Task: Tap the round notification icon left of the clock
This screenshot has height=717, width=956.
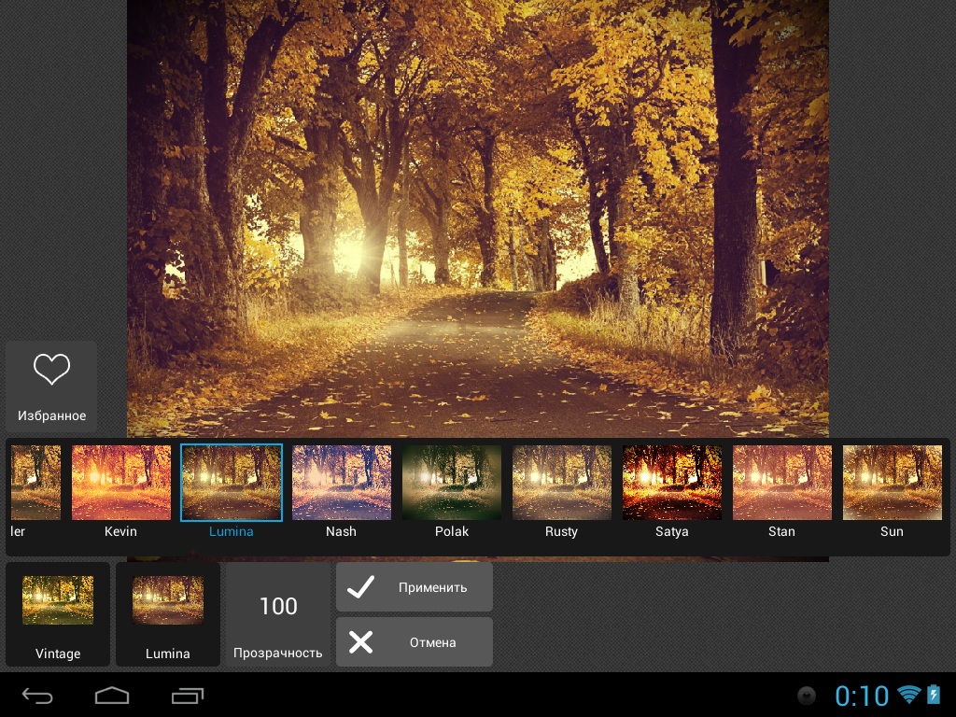Action: [x=807, y=696]
